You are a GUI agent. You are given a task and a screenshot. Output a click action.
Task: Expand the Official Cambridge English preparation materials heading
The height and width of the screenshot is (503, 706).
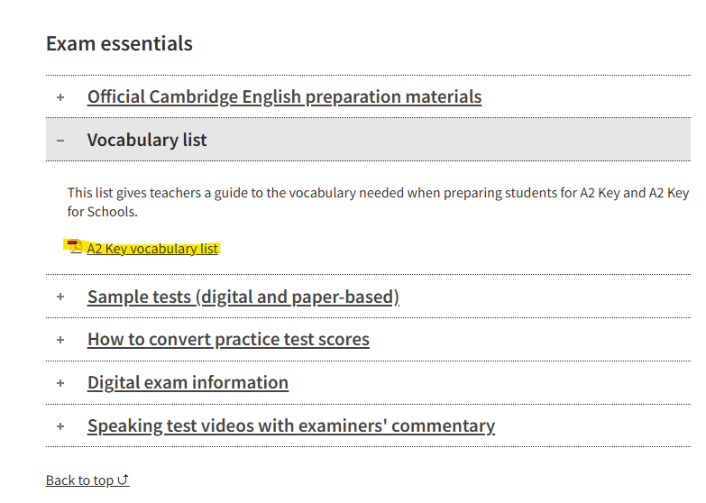pyautogui.click(x=284, y=97)
